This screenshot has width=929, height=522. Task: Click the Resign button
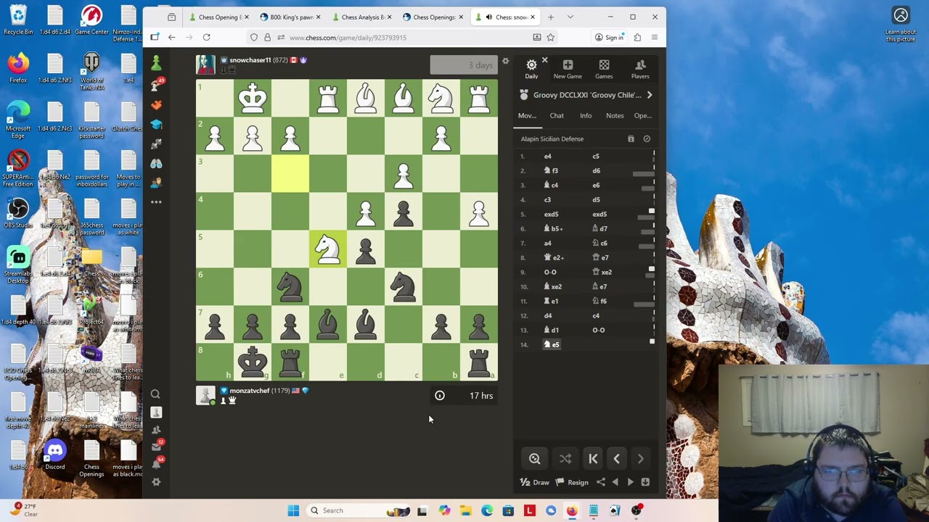click(x=572, y=482)
